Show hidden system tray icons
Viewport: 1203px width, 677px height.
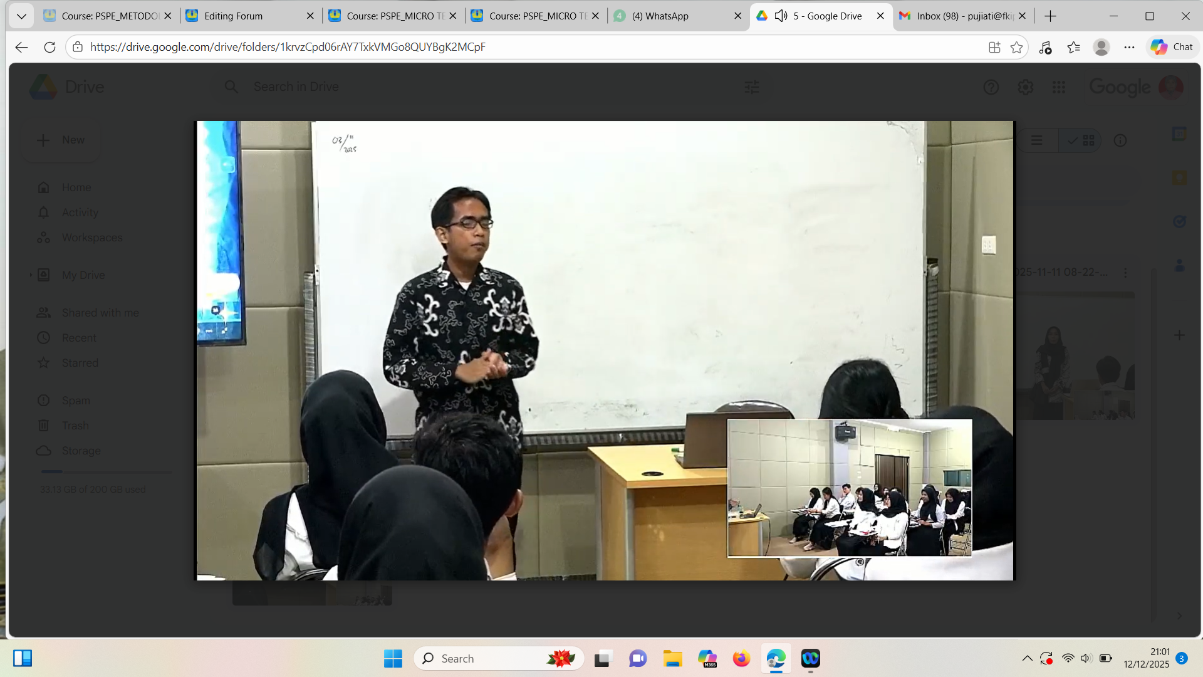coord(1027,658)
